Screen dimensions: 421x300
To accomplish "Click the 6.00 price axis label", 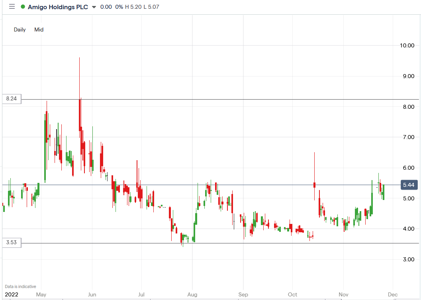I will pos(408,168).
